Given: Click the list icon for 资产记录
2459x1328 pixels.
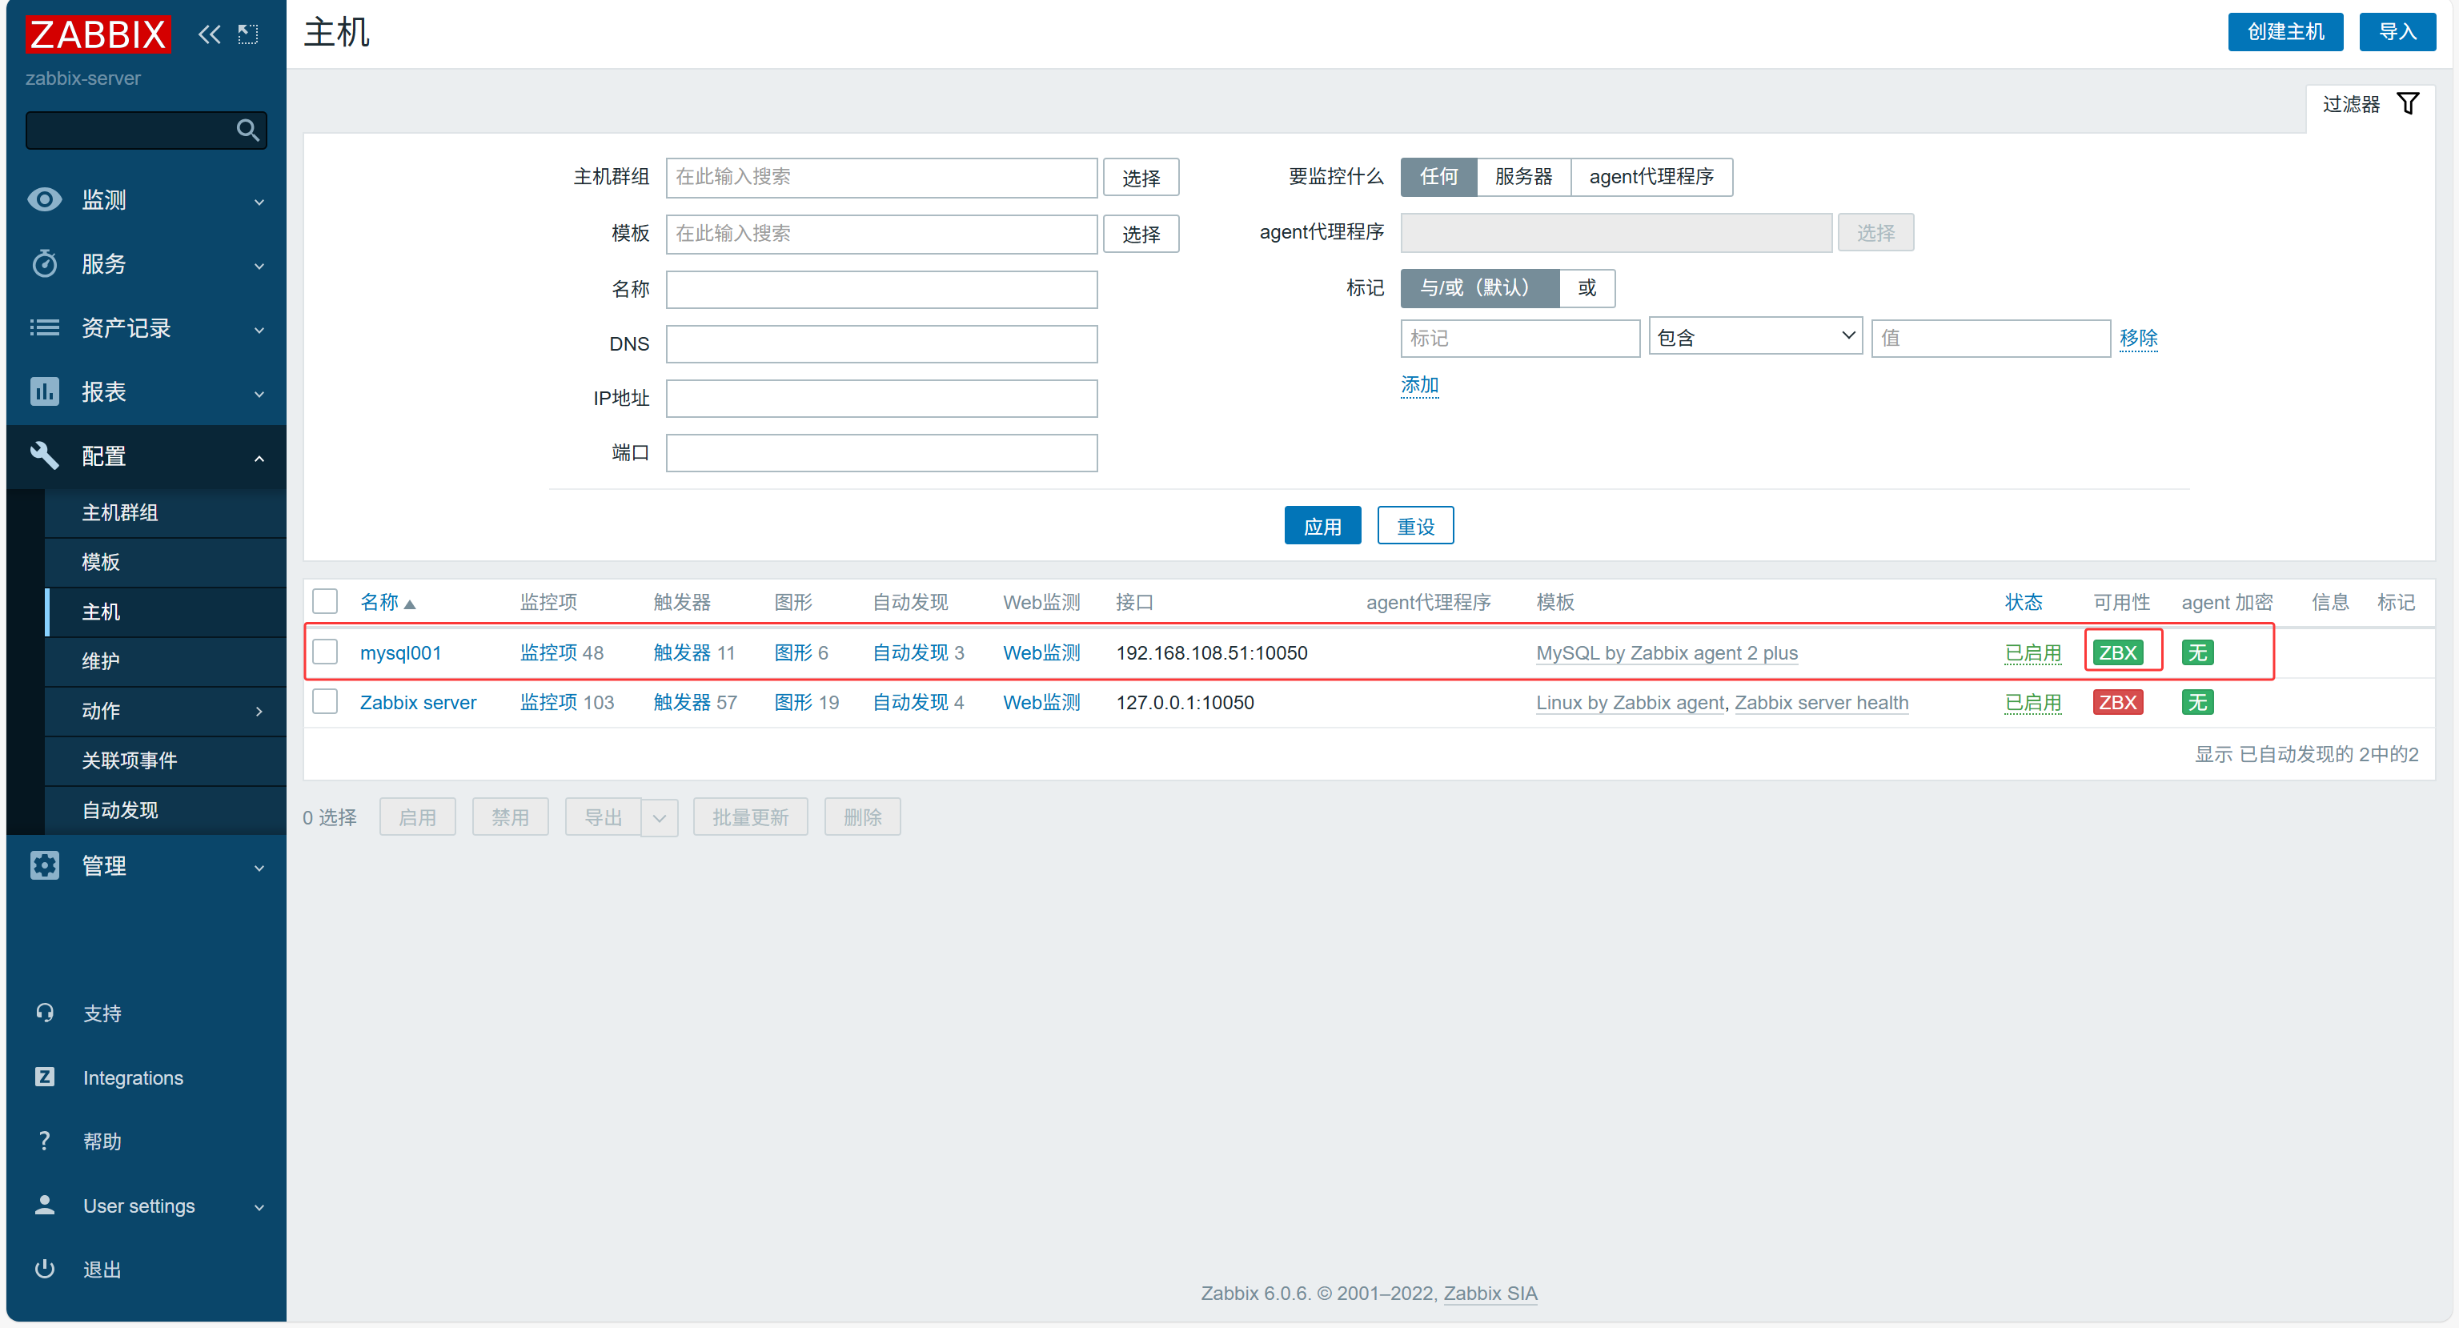Looking at the screenshot, I should tap(44, 327).
